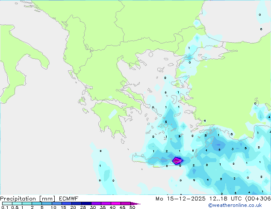Viewport: 271px width, 209px height.
Task: Open the weatheronline.co.uk copyright link
Action: [x=235, y=205]
